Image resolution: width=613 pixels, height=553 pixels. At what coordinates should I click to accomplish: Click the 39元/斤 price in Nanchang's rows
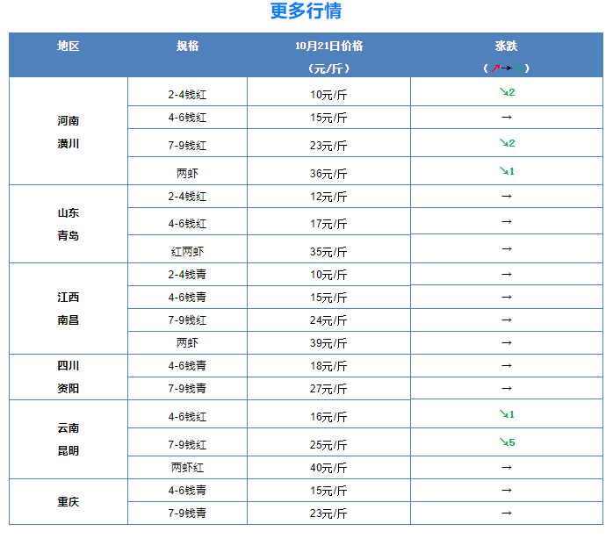pos(328,343)
